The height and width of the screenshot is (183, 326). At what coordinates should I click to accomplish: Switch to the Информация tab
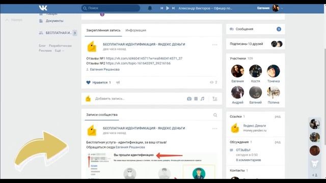(x=136, y=30)
